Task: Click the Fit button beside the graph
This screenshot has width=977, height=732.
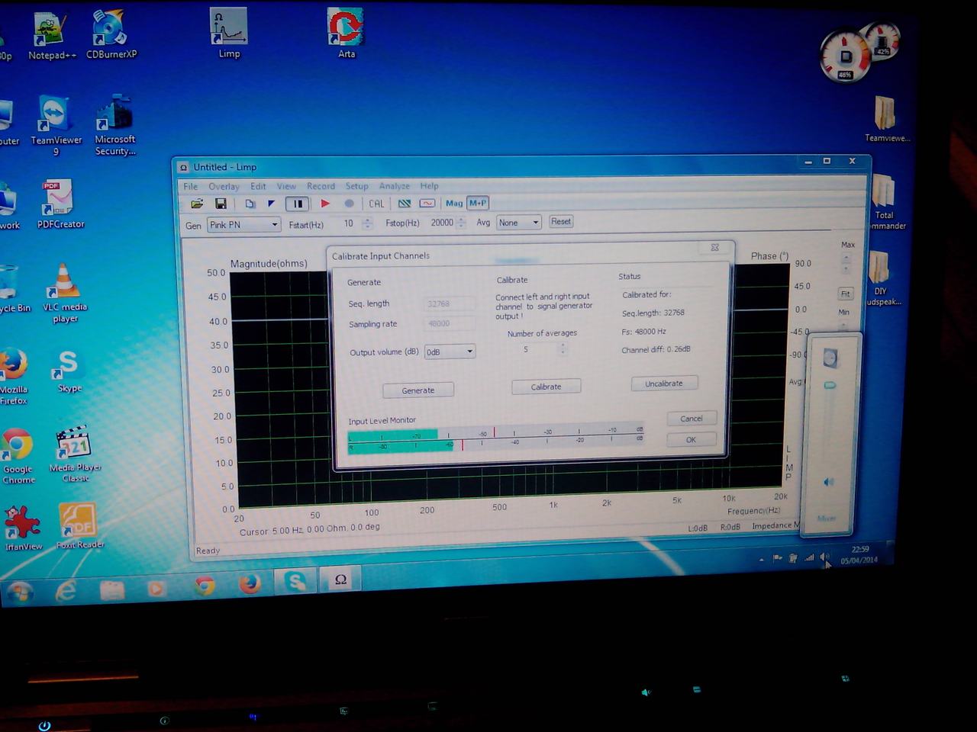Action: (x=846, y=294)
